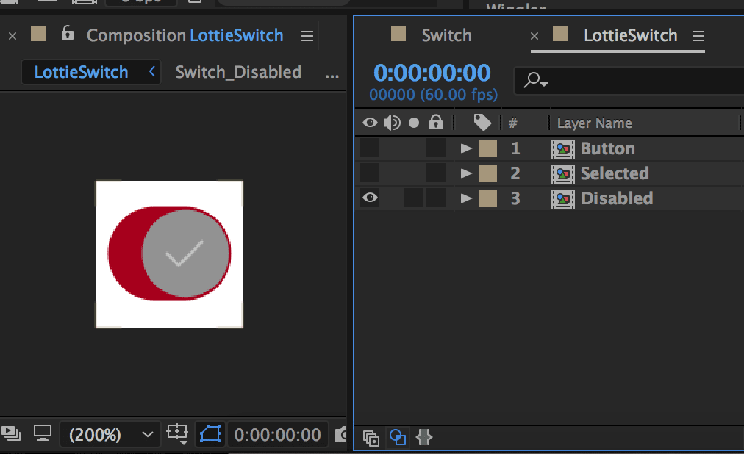Screen dimensions: 744x454
Task: Expand the Button layer properties
Action: tap(466, 148)
